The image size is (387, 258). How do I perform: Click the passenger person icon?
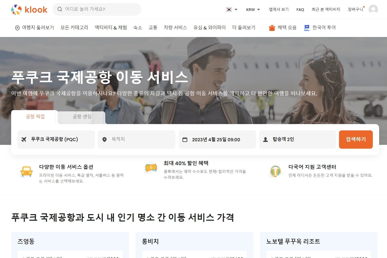coord(265,140)
